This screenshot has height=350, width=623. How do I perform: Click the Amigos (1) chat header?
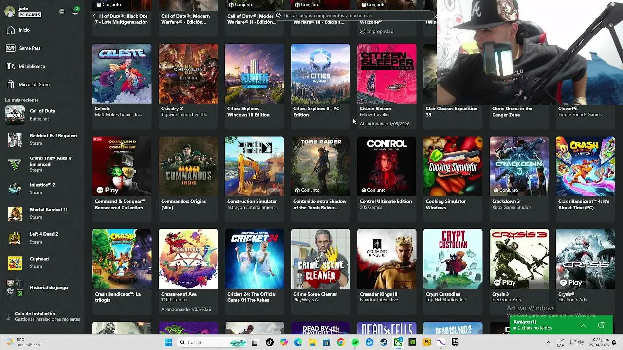525,322
